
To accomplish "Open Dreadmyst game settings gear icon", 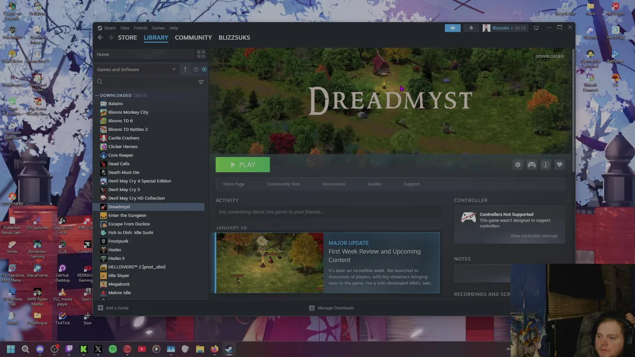I will tap(518, 165).
